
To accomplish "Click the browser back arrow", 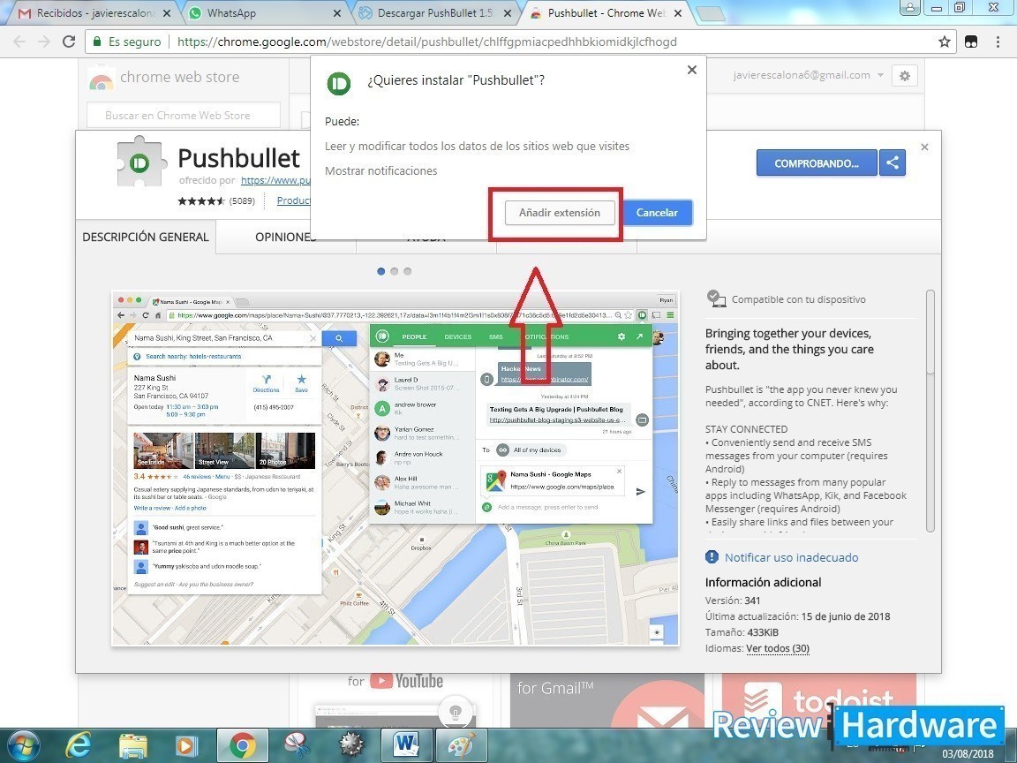I will [19, 42].
